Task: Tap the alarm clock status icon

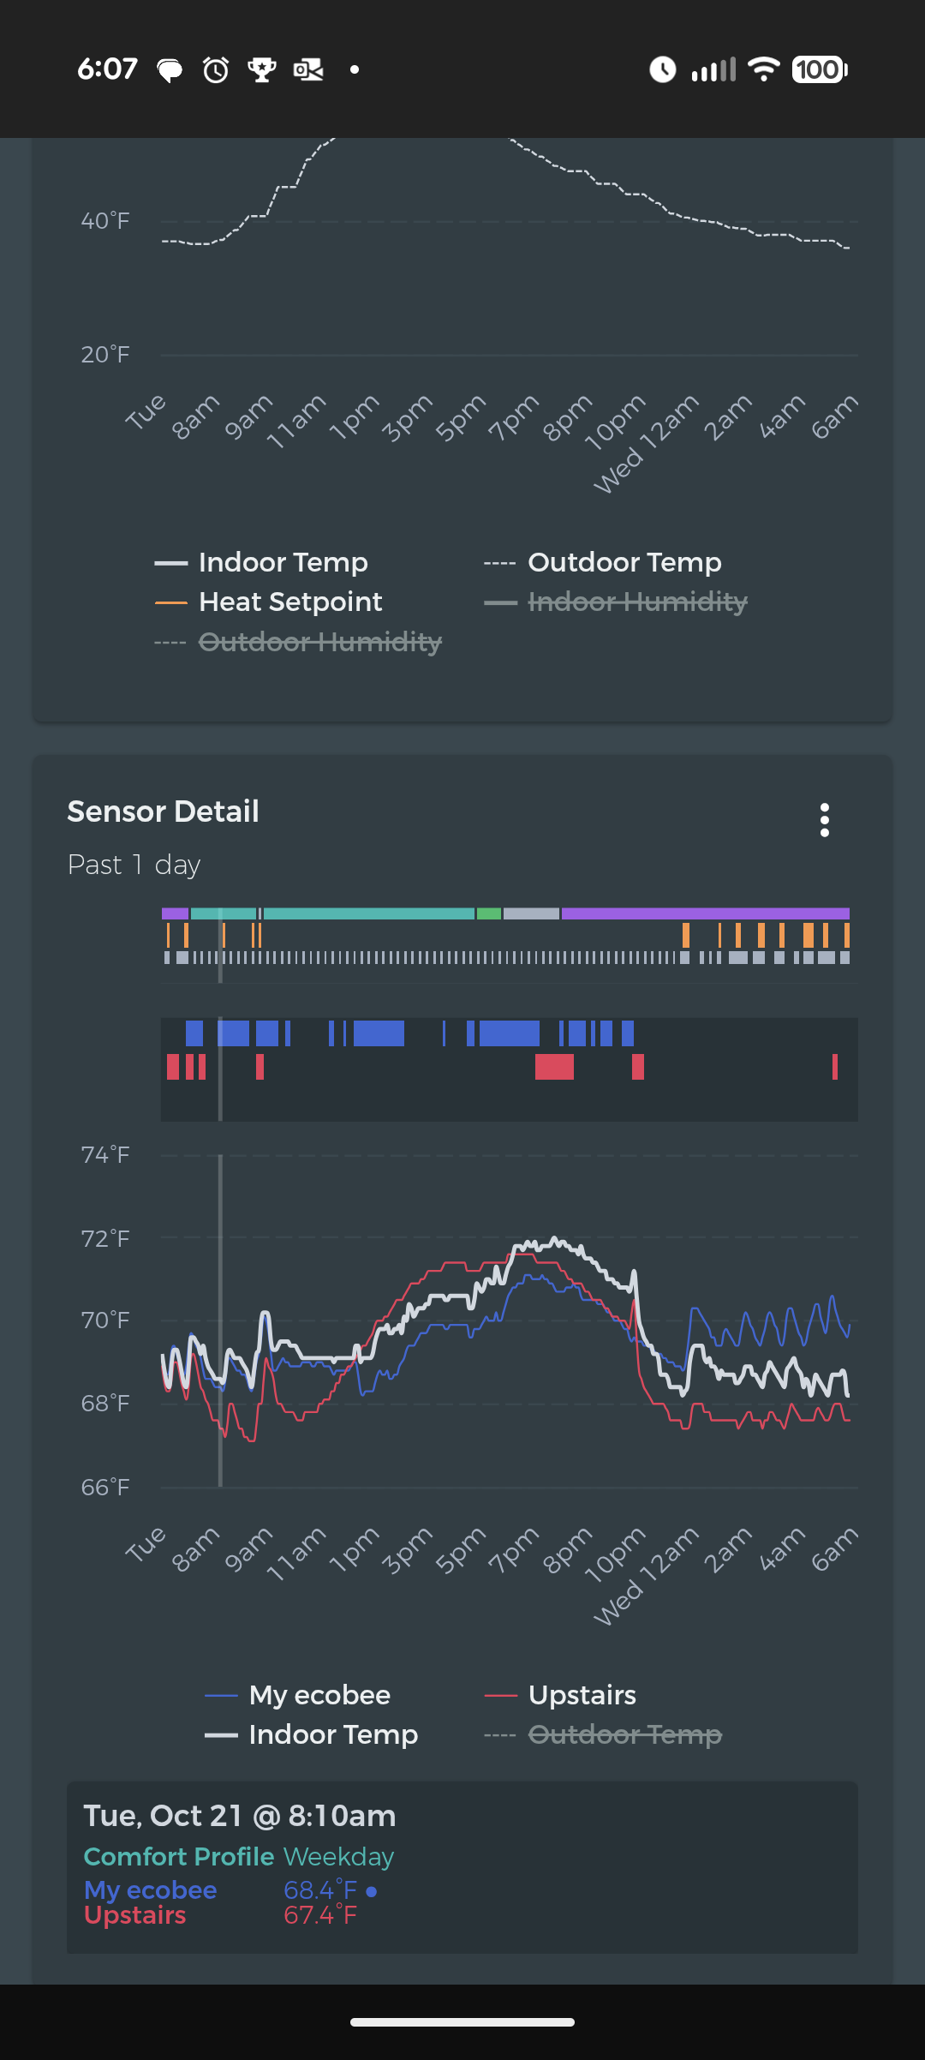Action: (216, 69)
